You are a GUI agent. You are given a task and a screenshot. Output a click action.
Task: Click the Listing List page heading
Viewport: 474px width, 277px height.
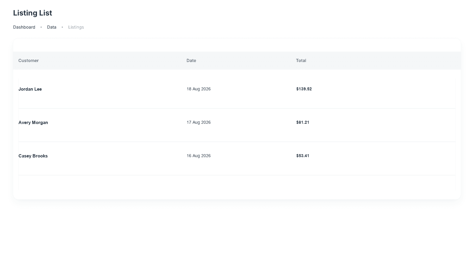pos(32,13)
